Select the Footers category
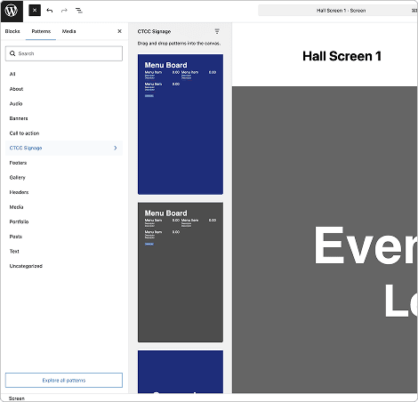Viewport: 418px width, 402px height. 64,163
